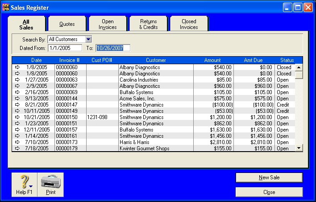The image size is (316, 202).
Task: Select Kwinter Gourmet Shops customer cell
Action: click(156, 148)
